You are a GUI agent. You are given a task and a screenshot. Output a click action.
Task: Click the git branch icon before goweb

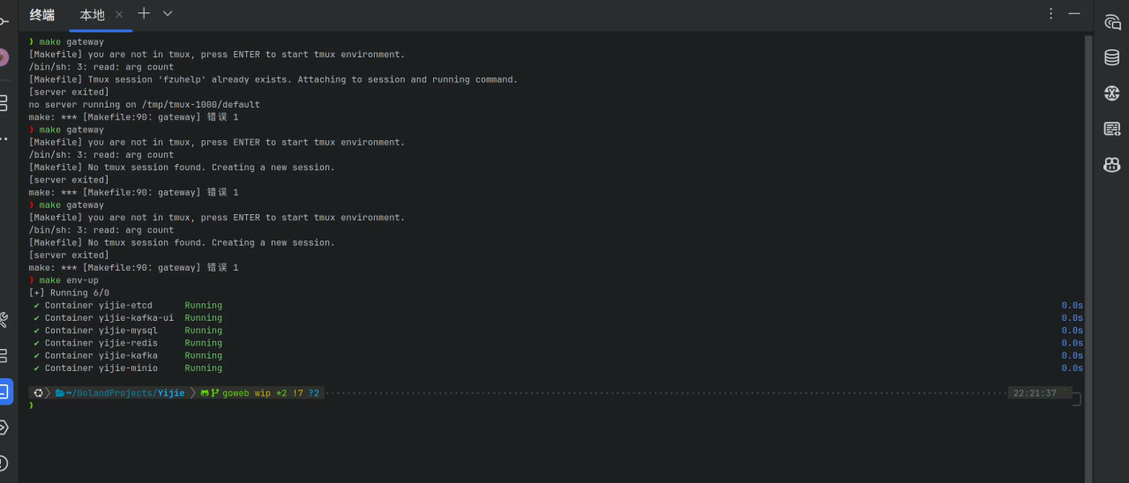214,393
